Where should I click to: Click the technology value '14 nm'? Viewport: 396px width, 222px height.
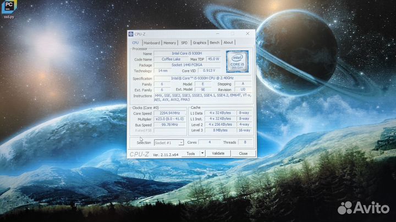(x=163, y=71)
